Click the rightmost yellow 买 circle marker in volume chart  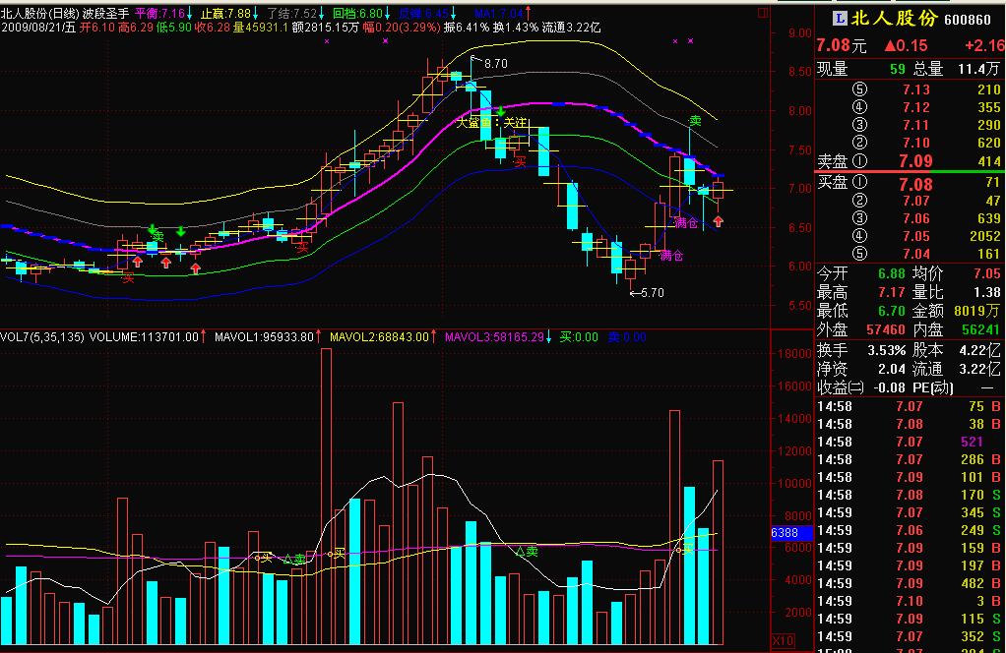[x=684, y=550]
